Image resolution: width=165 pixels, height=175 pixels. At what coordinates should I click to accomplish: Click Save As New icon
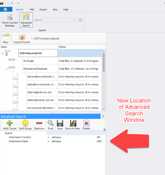pyautogui.click(x=73, y=123)
